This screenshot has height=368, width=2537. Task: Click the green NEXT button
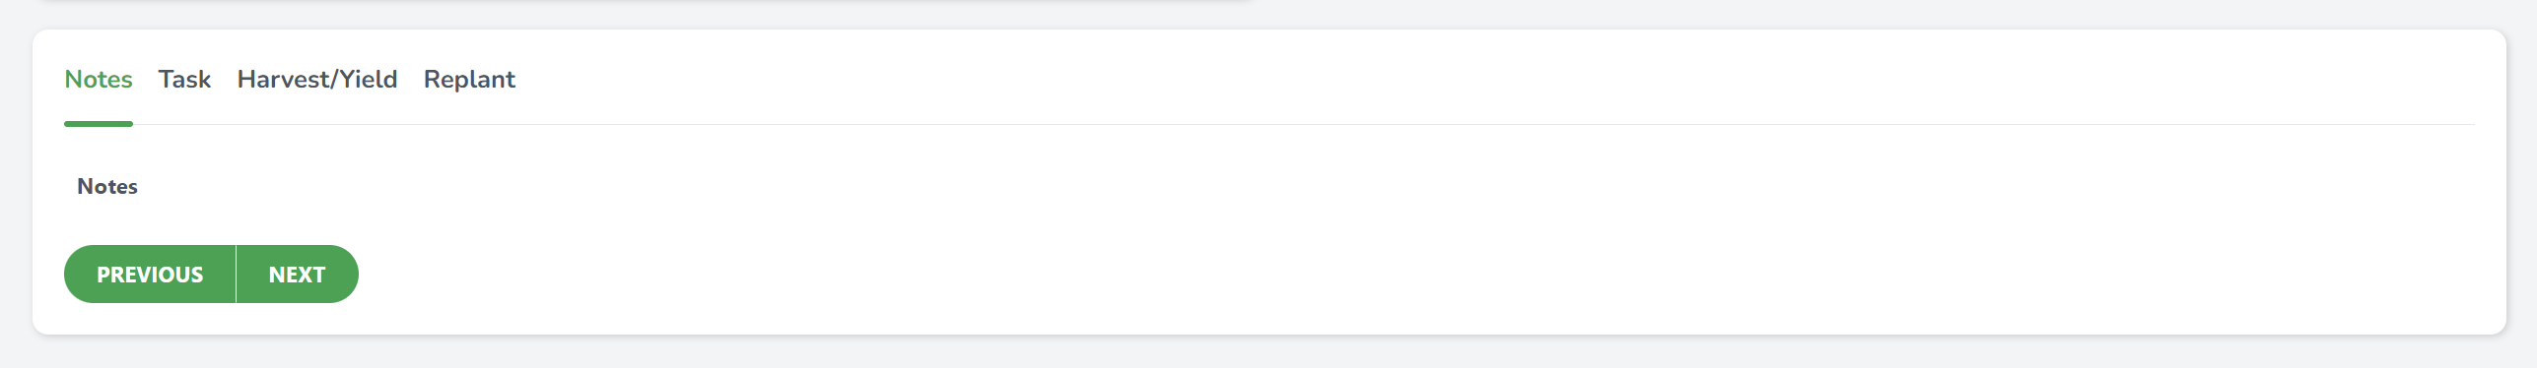pyautogui.click(x=297, y=275)
